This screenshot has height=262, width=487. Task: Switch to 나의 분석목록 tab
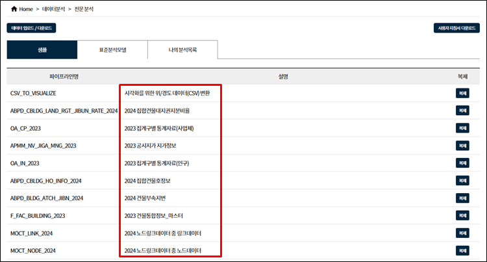click(x=182, y=49)
